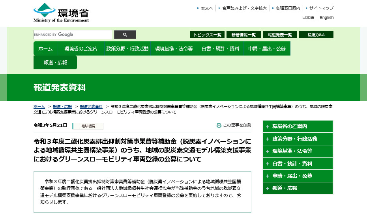Image resolution: width=367 pixels, height=219 pixels.
Task: Click the トピックス一覧 button
Action: coord(207,35)
